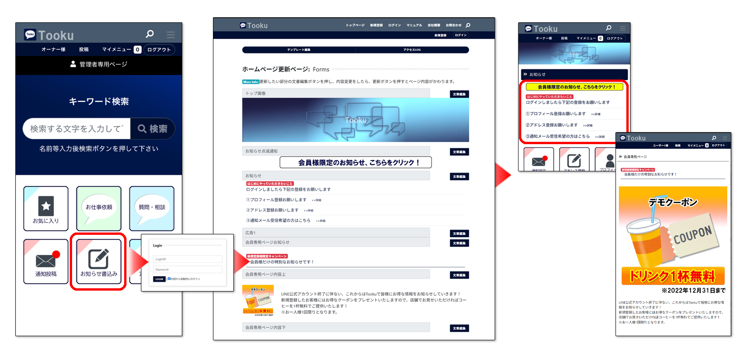Viewport: 744px width, 352px height.
Task: Open マイメニュー in top-right mobile screen
Action: [586, 39]
